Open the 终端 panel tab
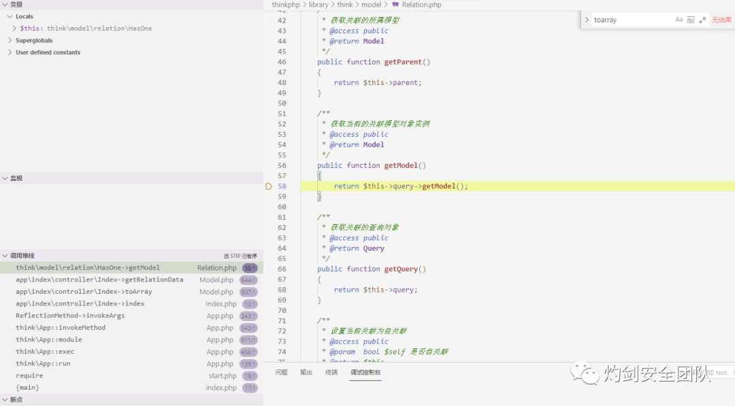 point(331,372)
